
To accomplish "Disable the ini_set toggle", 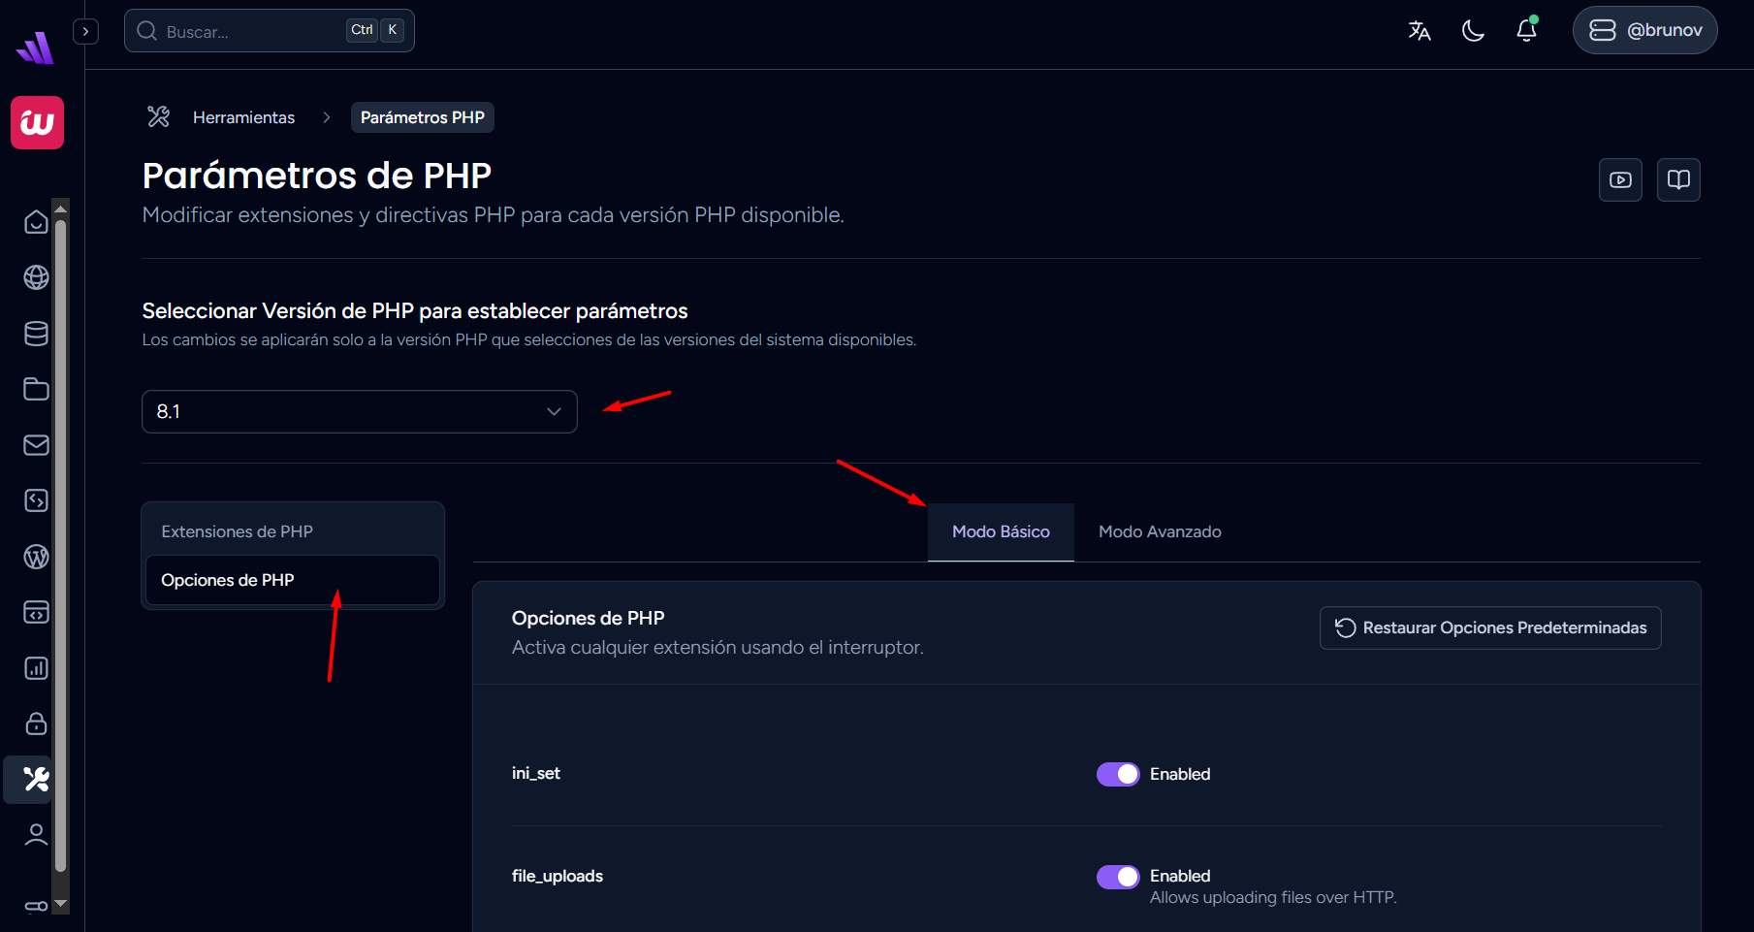I will click(1118, 774).
